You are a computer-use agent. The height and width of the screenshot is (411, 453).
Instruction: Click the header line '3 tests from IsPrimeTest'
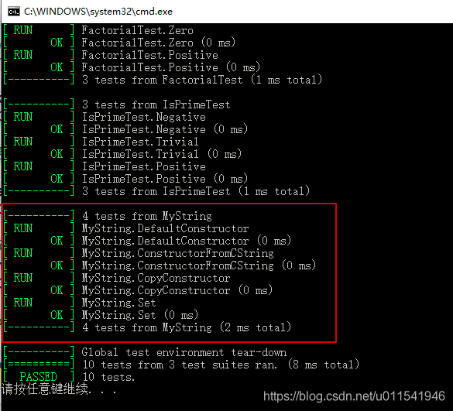point(117,104)
